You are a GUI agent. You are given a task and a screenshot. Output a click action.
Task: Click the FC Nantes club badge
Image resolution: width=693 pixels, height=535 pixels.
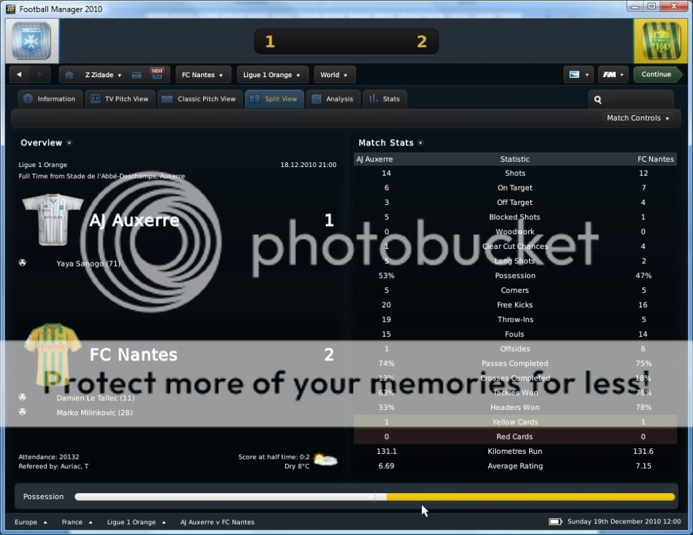click(659, 41)
